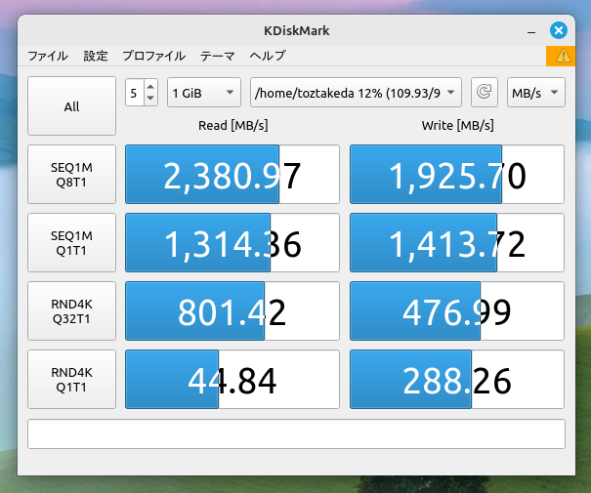The height and width of the screenshot is (493, 591).
Task: Open the MB/s unit dropdown
Action: click(x=536, y=93)
